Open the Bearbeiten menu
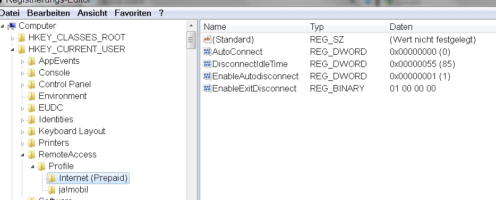Screen dimensions: 496x200 pos(48,13)
